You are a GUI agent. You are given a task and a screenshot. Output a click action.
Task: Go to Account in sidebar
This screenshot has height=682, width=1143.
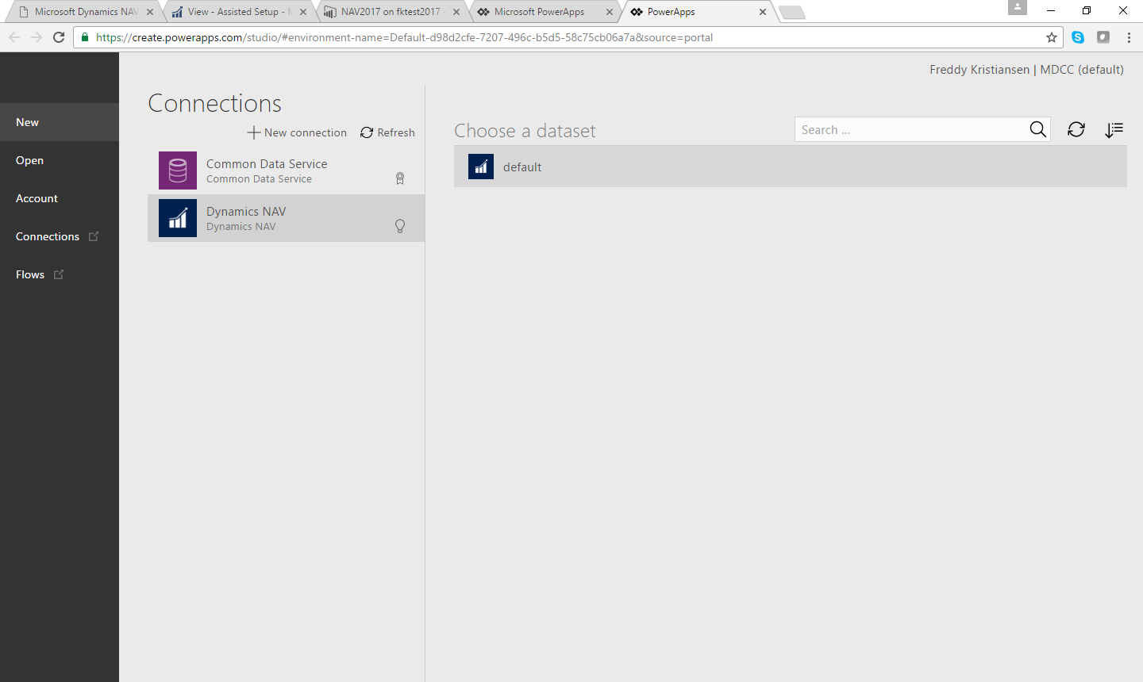(x=37, y=198)
